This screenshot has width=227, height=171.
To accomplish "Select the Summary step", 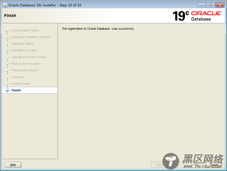I will point(18,77).
